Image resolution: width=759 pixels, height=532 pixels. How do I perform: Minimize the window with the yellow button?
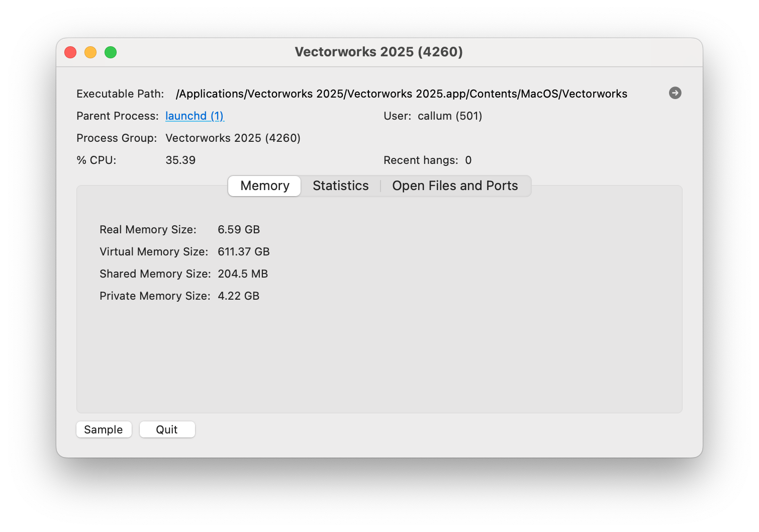pos(90,52)
